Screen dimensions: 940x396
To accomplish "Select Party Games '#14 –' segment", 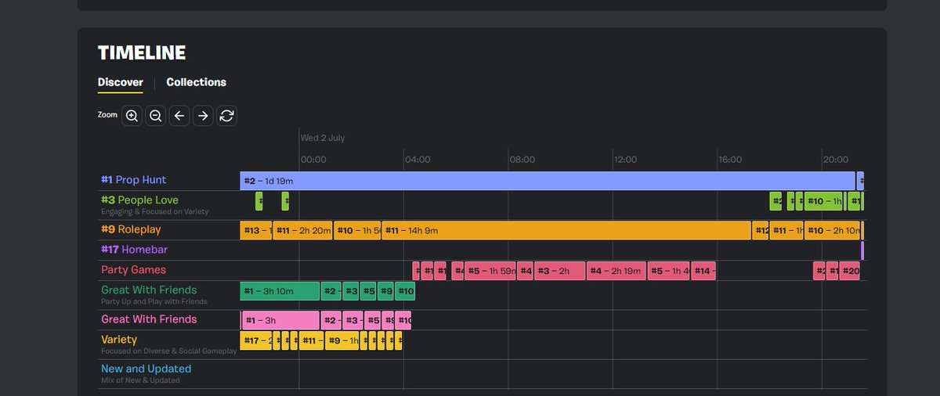I will point(703,271).
